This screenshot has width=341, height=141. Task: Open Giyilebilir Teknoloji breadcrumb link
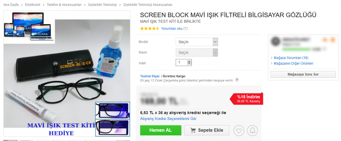click(102, 4)
